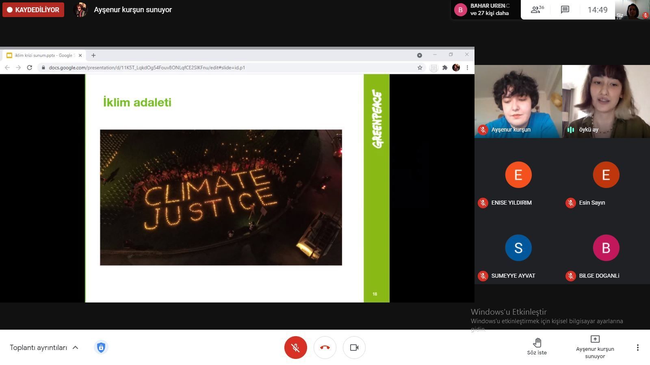Click the BAHAR UREN speaker notification
The height and width of the screenshot is (365, 650).
485,10
